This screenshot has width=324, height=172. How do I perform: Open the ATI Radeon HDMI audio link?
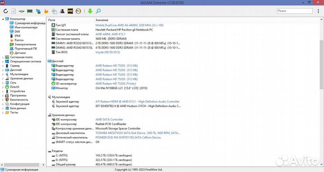coord(137,101)
